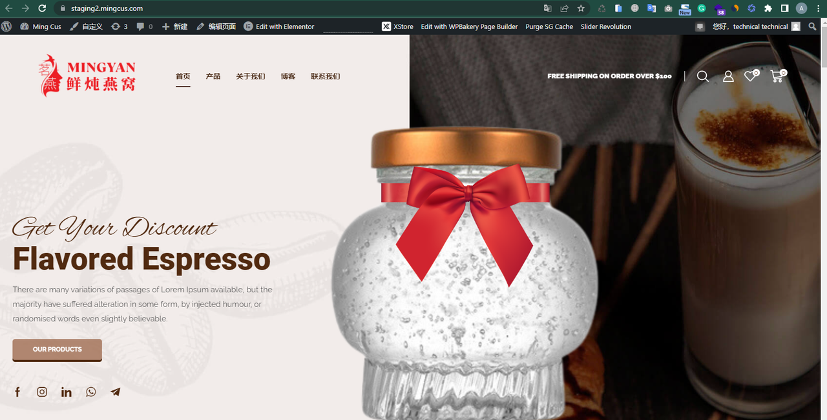Open the 自定义 customize link

(86, 26)
